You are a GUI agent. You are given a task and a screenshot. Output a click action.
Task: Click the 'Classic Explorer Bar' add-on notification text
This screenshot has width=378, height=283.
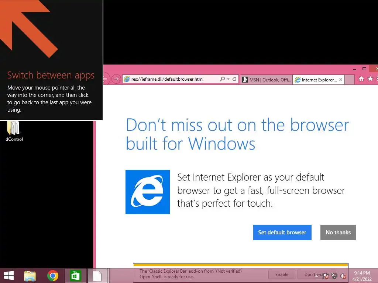[190, 274]
